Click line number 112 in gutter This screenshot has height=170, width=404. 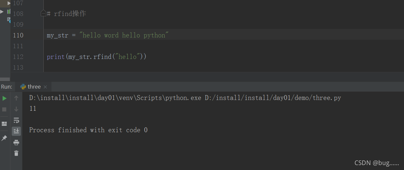(18, 57)
